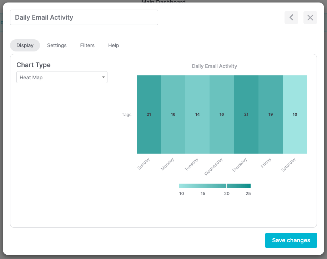
Task: Click the Thursday heatmap cell
Action: tap(246, 114)
